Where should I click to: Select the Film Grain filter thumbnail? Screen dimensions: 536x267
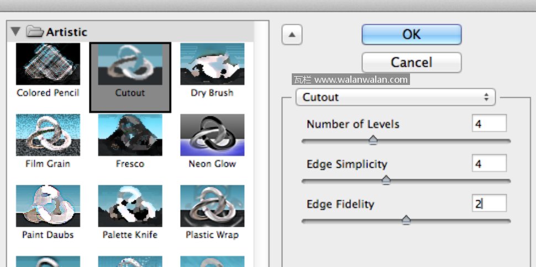(x=48, y=135)
